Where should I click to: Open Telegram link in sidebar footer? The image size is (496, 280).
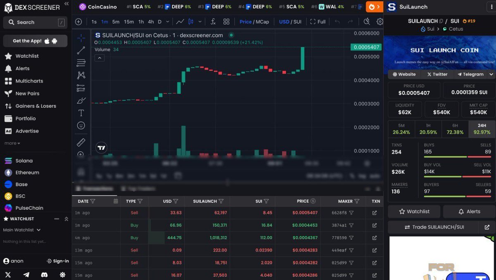[26, 274]
